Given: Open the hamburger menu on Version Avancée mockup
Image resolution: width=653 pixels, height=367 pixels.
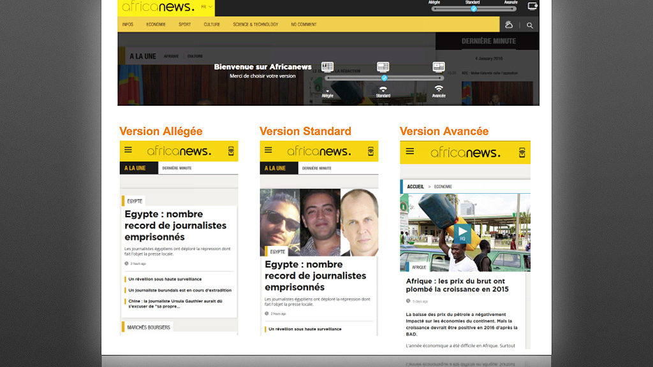Looking at the screenshot, I should tap(409, 152).
